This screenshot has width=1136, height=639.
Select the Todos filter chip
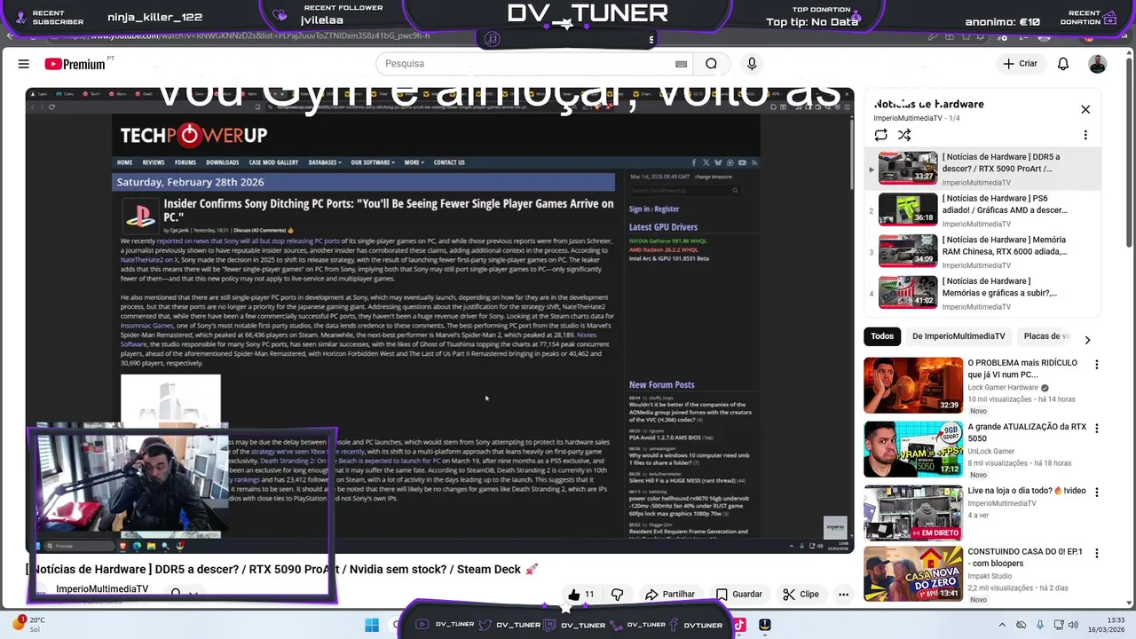pyautogui.click(x=882, y=336)
